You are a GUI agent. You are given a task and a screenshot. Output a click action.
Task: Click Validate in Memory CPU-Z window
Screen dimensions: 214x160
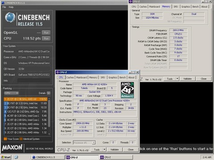(x=187, y=79)
